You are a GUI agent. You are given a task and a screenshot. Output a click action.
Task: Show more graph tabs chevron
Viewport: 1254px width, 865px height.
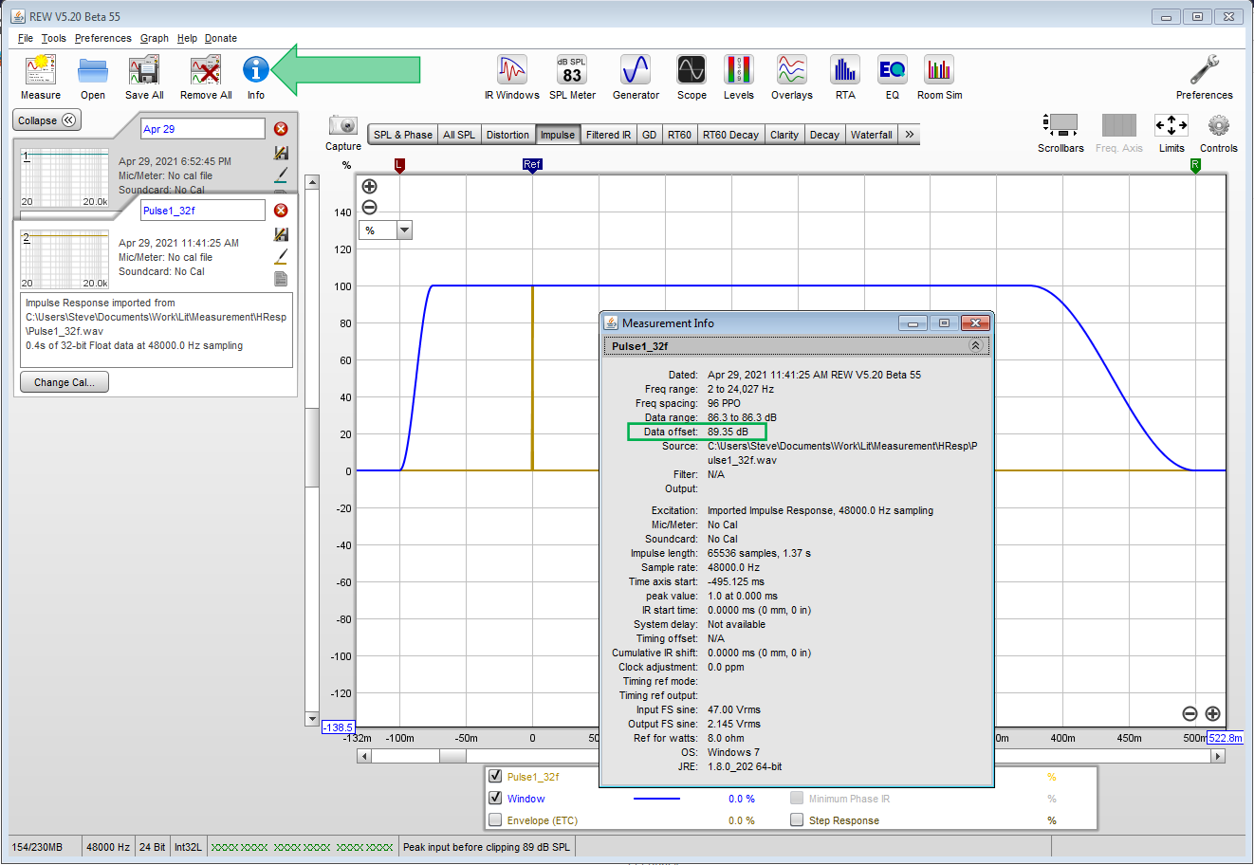click(910, 135)
